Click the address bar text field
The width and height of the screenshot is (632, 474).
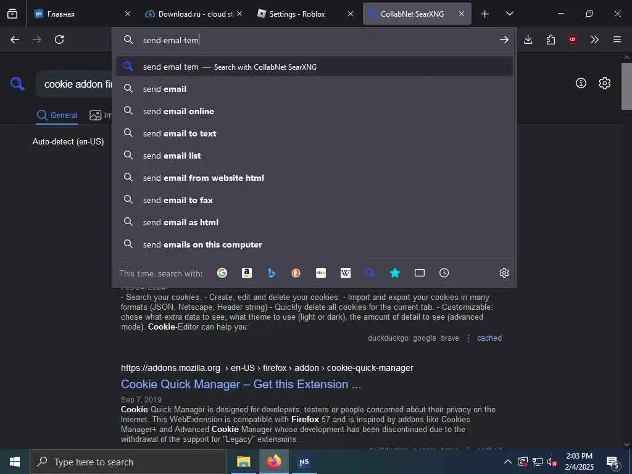pyautogui.click(x=314, y=40)
